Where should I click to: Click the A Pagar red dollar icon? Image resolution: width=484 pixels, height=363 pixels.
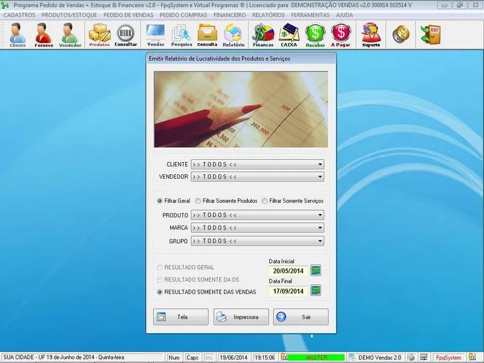pyautogui.click(x=341, y=34)
